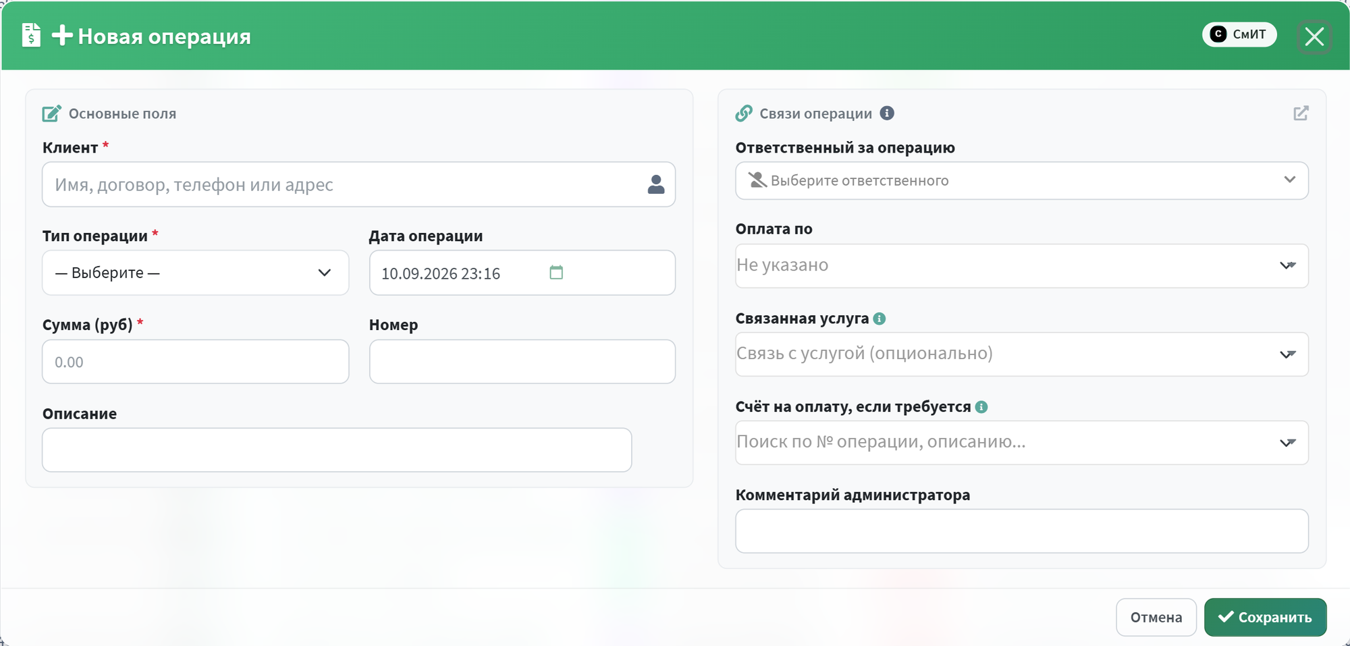This screenshot has height=646, width=1350.
Task: Click the Клиент search input field
Action: 358,184
